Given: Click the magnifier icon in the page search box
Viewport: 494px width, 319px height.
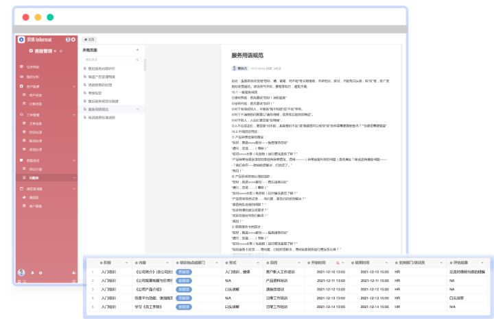Looking at the screenshot, I should 137,60.
